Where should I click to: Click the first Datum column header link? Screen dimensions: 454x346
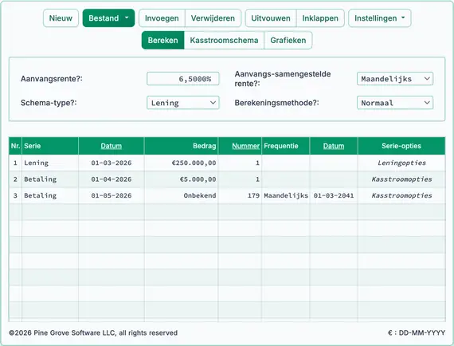(112, 146)
